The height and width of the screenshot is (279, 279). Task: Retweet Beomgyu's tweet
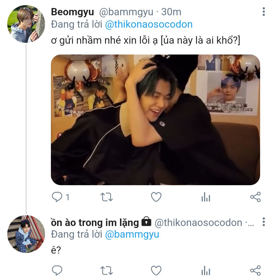pyautogui.click(x=106, y=197)
